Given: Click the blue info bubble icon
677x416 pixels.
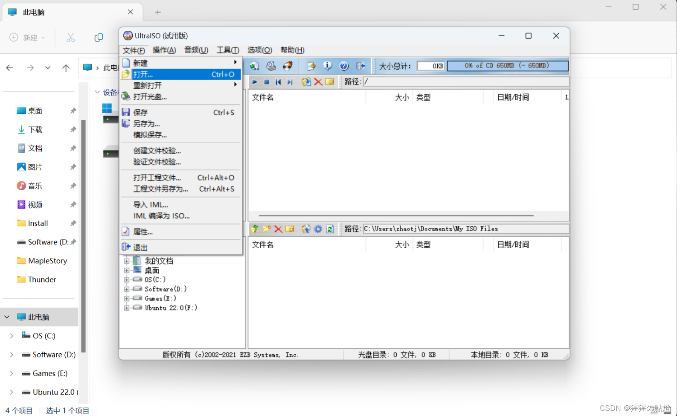Looking at the screenshot, I should click(x=327, y=66).
